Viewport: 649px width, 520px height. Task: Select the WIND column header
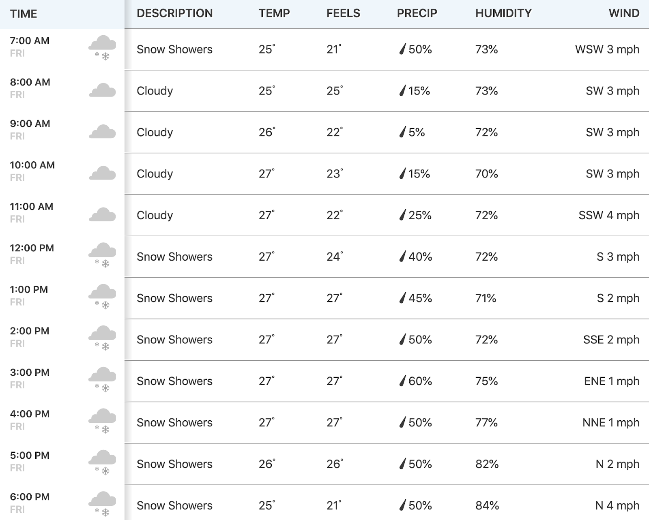coord(624,13)
